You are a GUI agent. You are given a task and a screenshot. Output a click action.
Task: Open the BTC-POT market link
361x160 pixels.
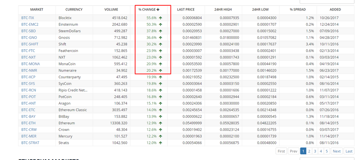[x=29, y=97]
